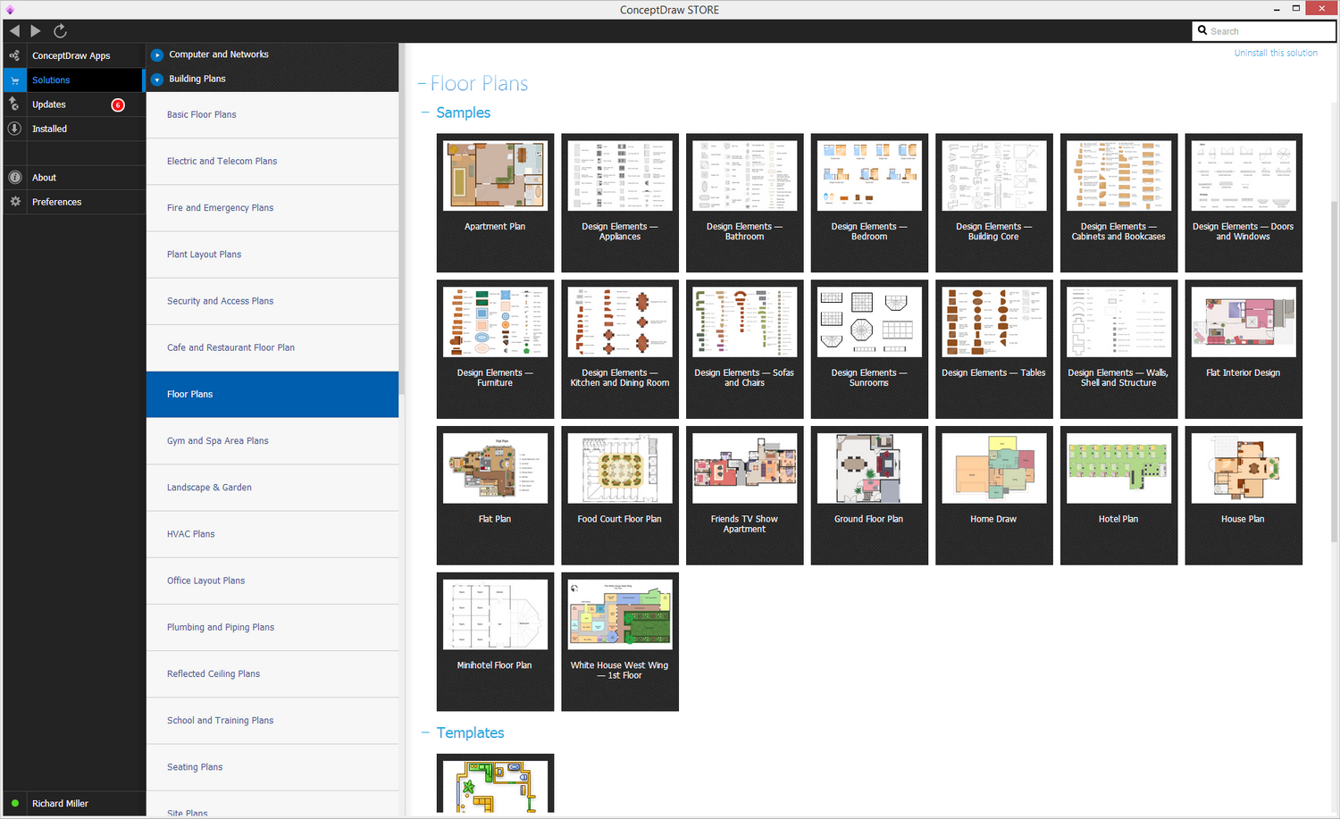Open Design Elements — Building Core sample

click(993, 203)
